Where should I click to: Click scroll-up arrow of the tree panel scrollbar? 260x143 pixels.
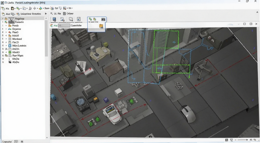[46, 18]
